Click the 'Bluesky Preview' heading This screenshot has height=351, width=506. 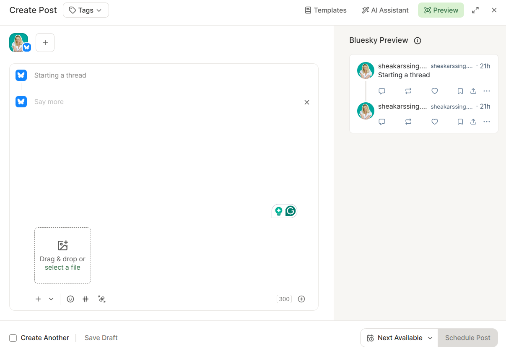pyautogui.click(x=379, y=40)
